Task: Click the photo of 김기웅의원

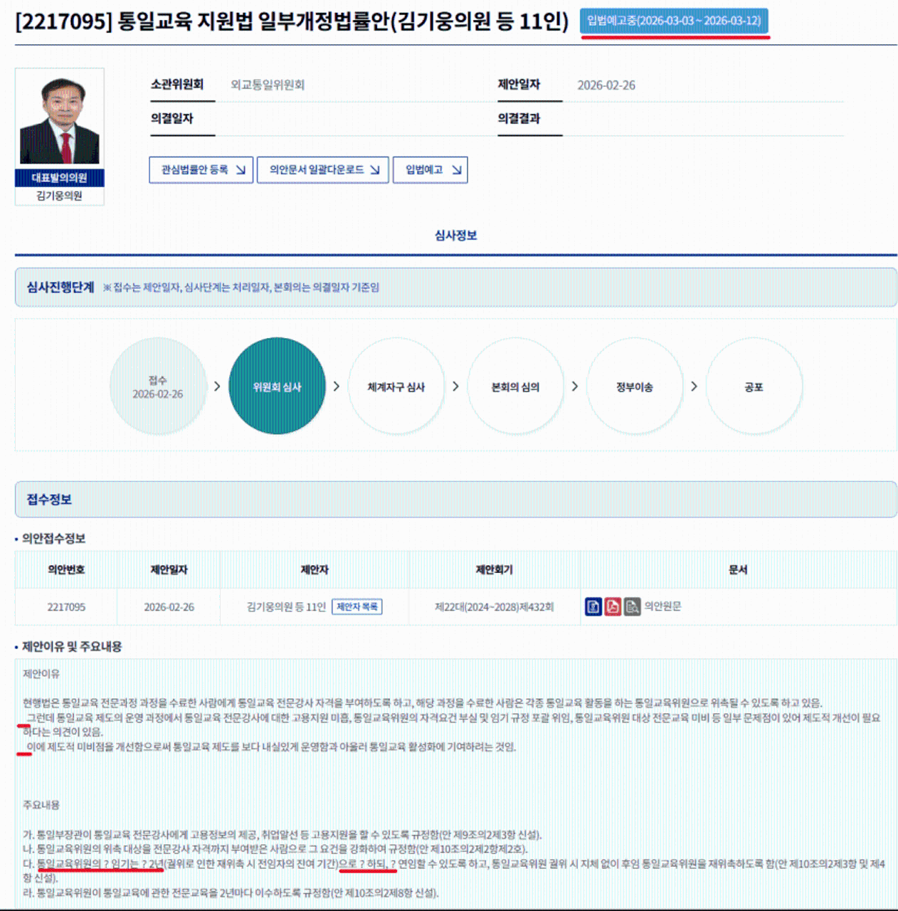Action: click(60, 120)
